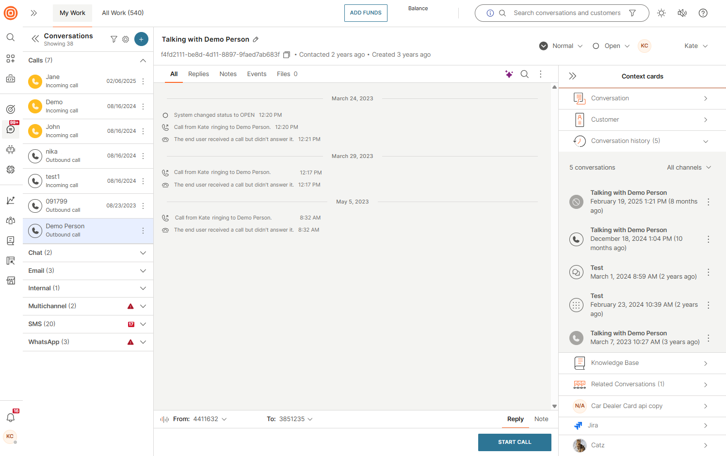Expand the SMS (20) section

pos(143,324)
